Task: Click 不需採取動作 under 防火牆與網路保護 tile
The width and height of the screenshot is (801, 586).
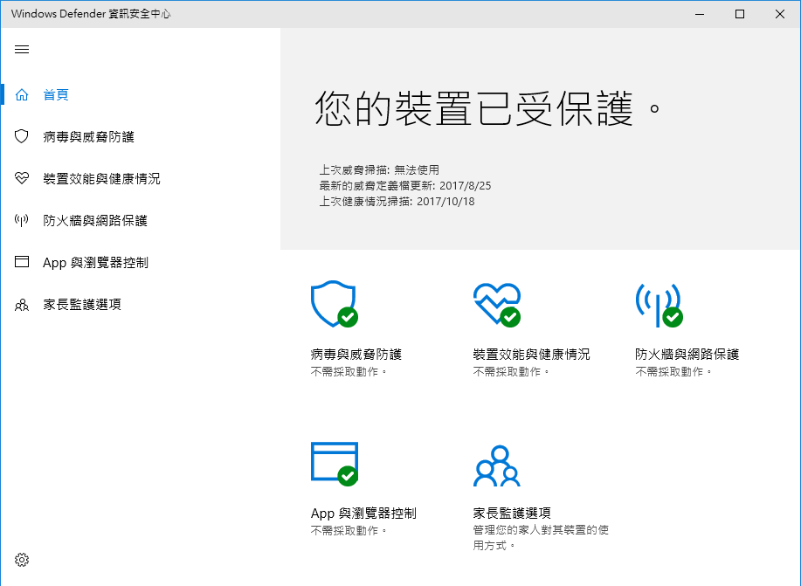Action: 673,371
